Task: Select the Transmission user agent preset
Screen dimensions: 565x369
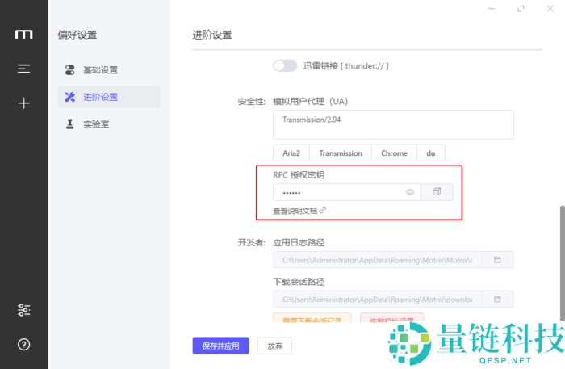Action: pyautogui.click(x=341, y=153)
